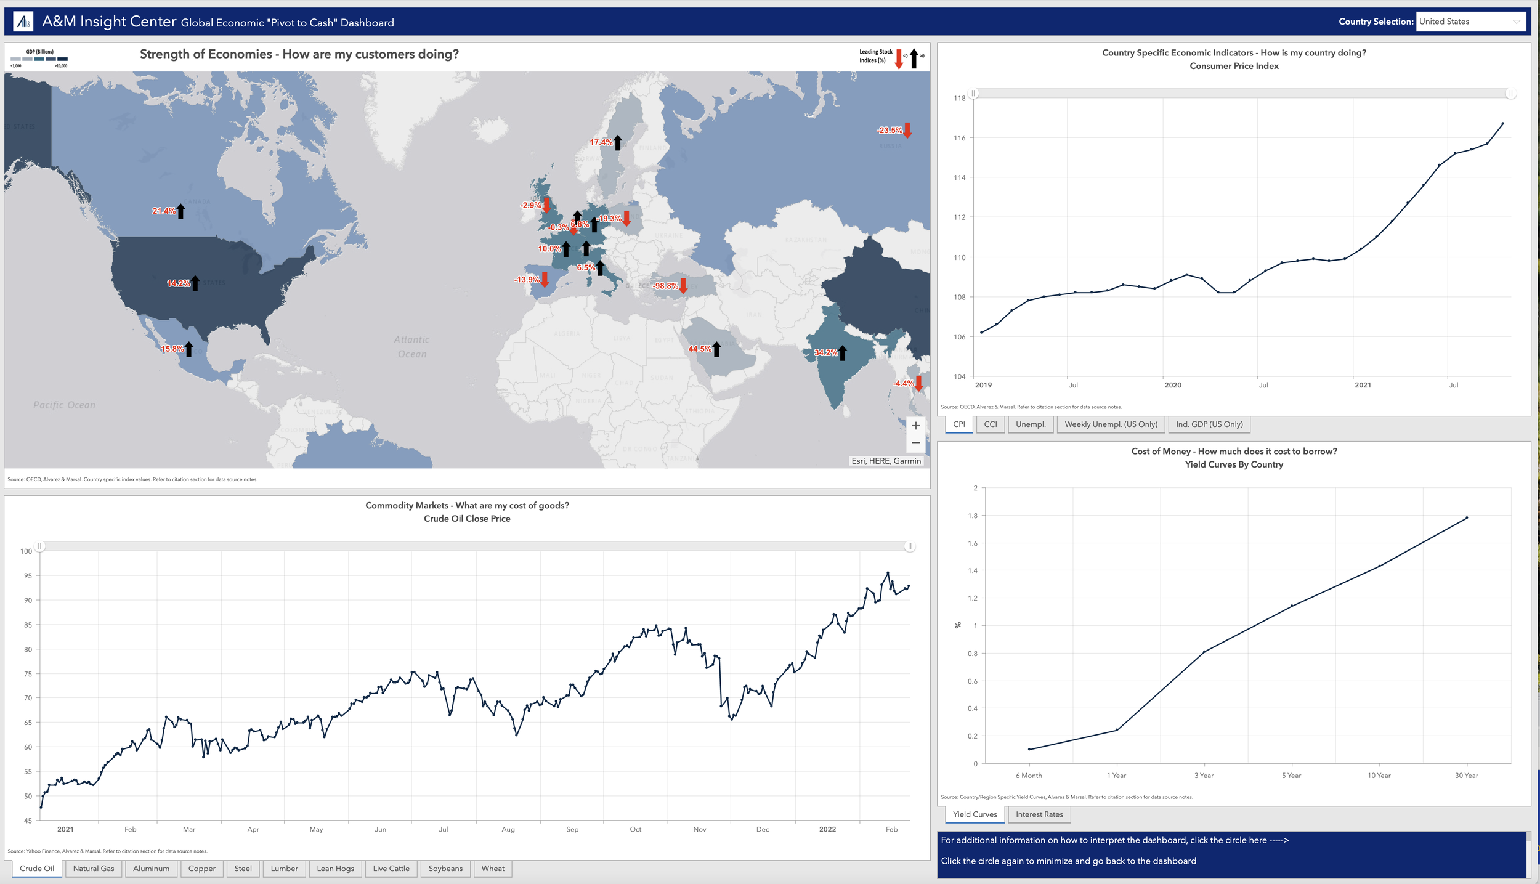Click the Crude Oil chart right range handle
The image size is (1540, 884).
point(909,546)
